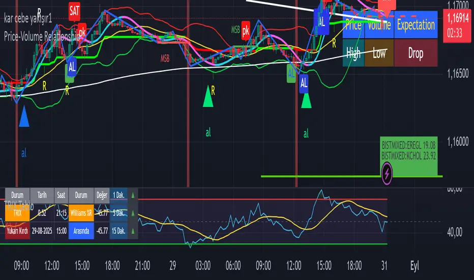Select the Expectation cell in the table

pos(416,24)
